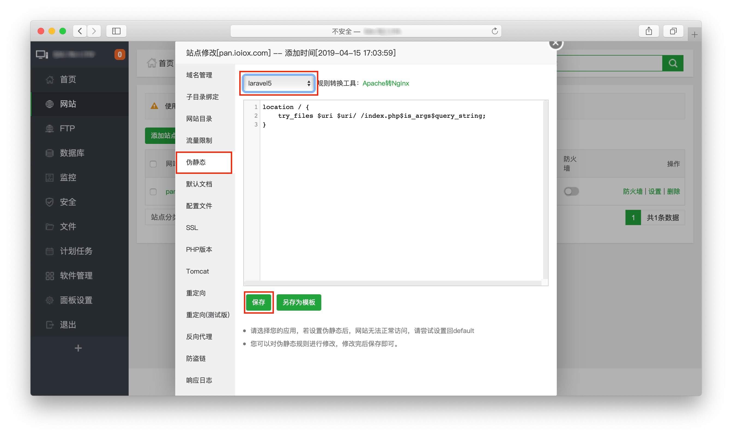732x436 pixels.
Task: Open the Safari share icon
Action: [649, 31]
